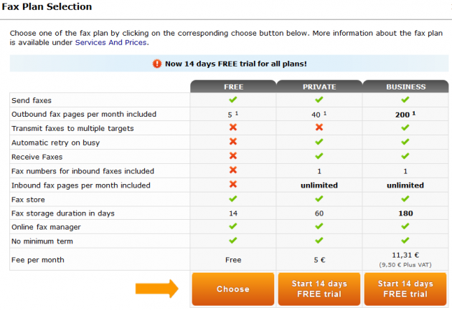The height and width of the screenshot is (310, 452).
Task: Click the Now 14 days FREE trial banner
Action: coord(229,63)
